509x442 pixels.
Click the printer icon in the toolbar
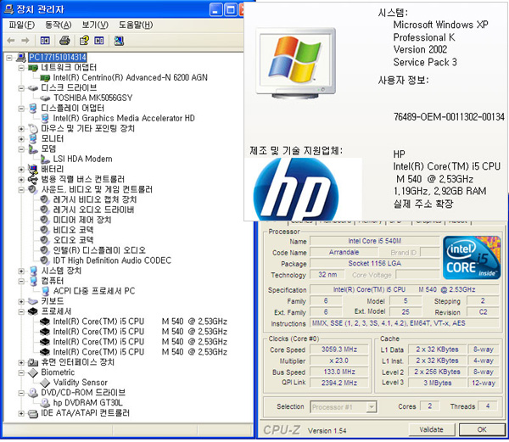64,41
